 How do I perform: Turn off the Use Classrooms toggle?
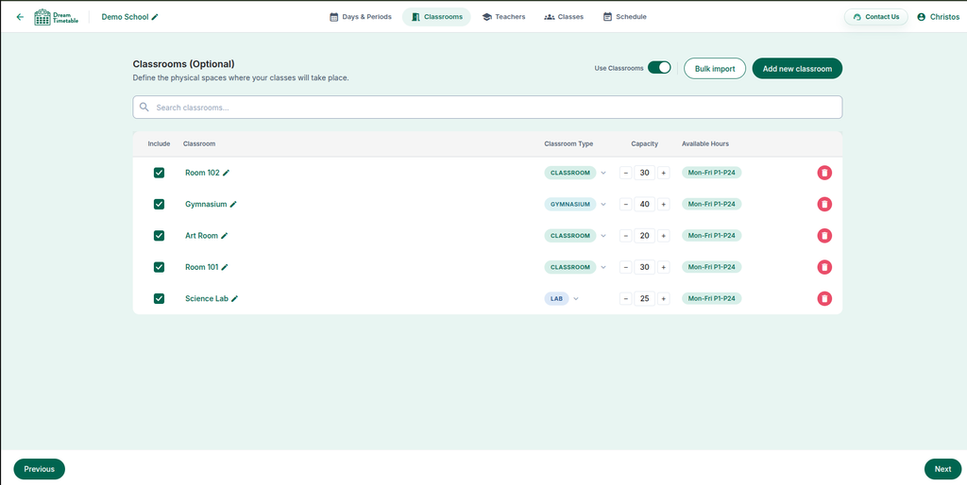click(659, 68)
